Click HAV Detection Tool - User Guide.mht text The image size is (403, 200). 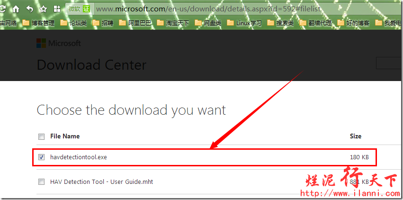[x=101, y=182]
